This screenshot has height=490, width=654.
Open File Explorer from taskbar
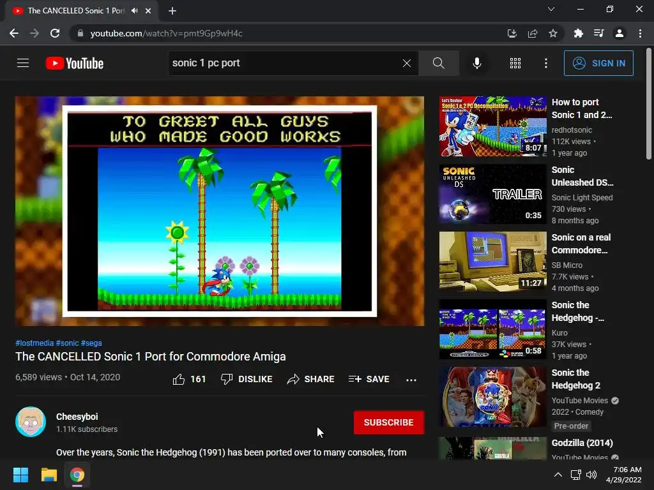click(49, 475)
